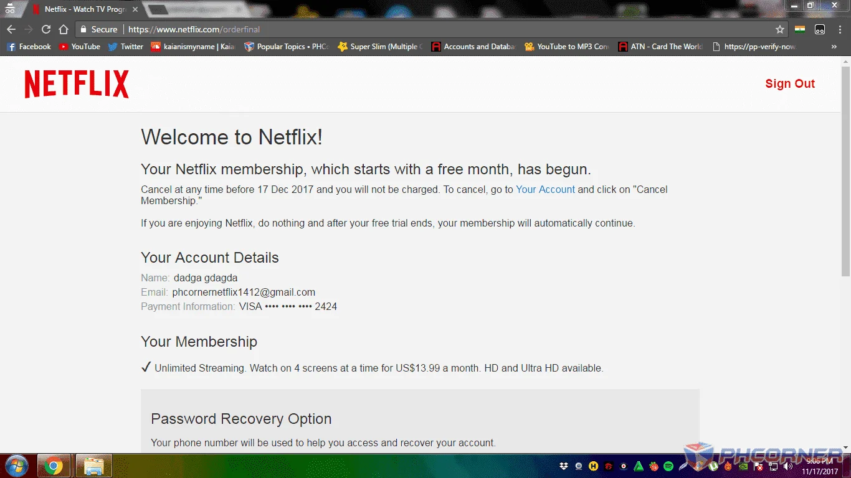Click the VISA ending 2424 payment text
The height and width of the screenshot is (478, 851).
click(x=288, y=306)
